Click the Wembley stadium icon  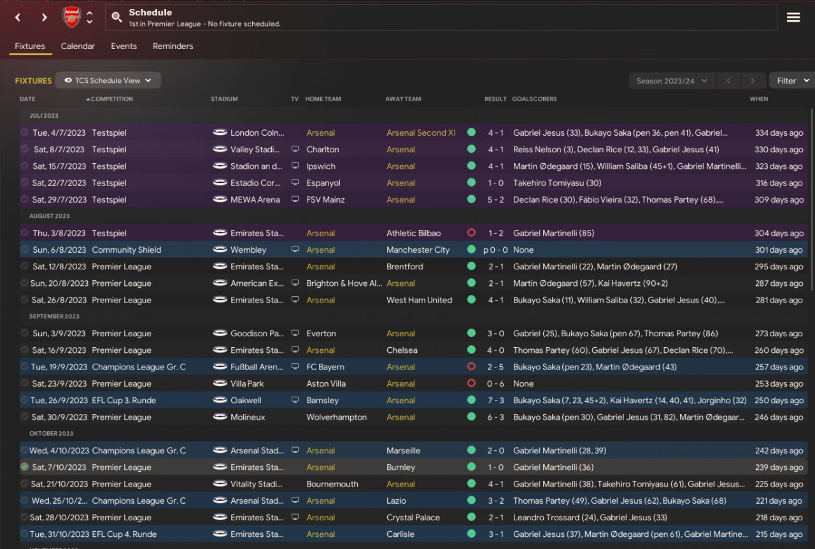(220, 250)
